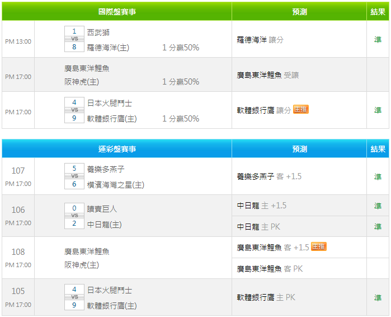Viewport: 391px width, 317px height.
Task: Click the 準 result for 羅德海洋 讓分
Action: [378, 39]
